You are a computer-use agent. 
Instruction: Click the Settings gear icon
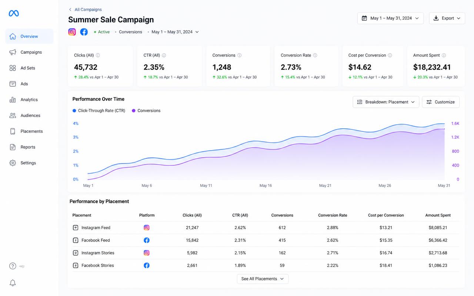(13, 163)
